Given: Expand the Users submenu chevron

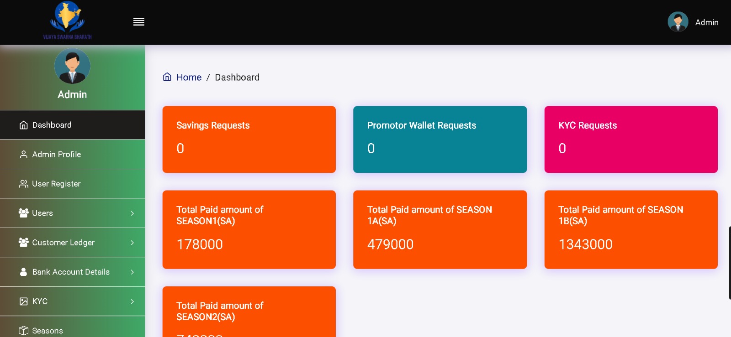Looking at the screenshot, I should pos(132,213).
